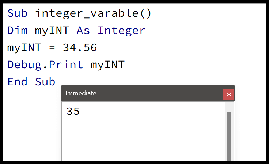
Task: Click scrollbar track above the thumb
Action: coord(230,107)
